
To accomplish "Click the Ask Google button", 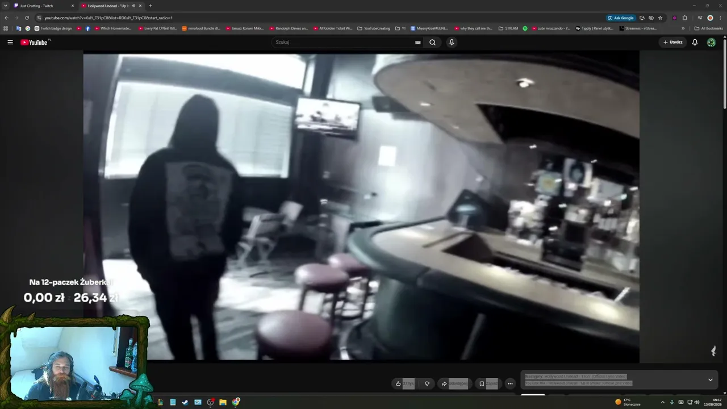I will (621, 18).
